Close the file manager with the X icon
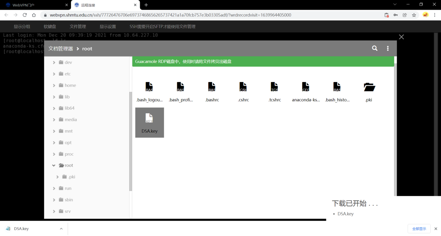441x236 pixels. 401,37
